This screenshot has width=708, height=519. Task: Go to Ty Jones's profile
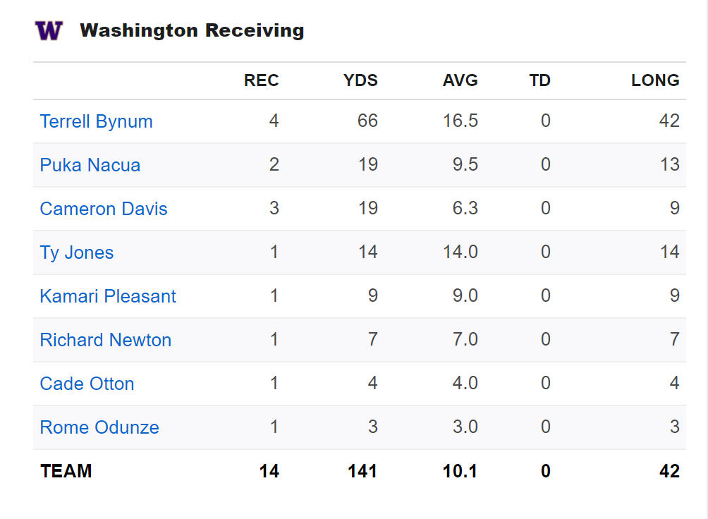coord(76,252)
